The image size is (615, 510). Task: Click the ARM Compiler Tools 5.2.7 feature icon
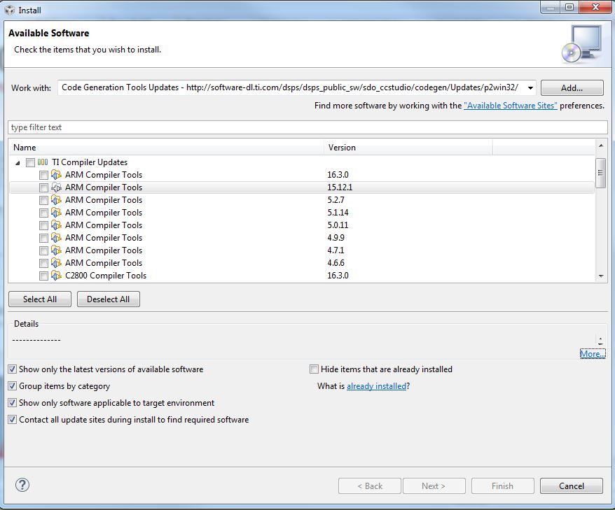pyautogui.click(x=56, y=200)
